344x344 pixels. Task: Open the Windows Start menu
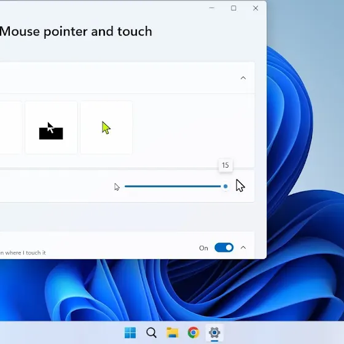pyautogui.click(x=130, y=332)
